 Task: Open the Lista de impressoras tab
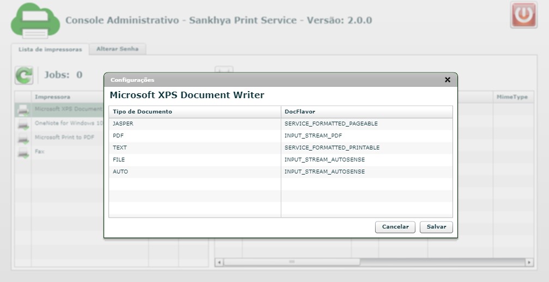[50, 50]
